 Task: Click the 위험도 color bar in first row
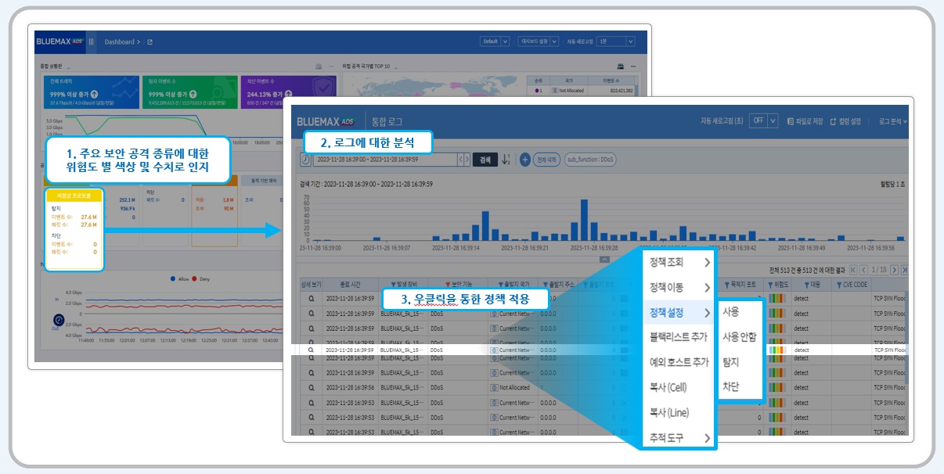click(777, 297)
